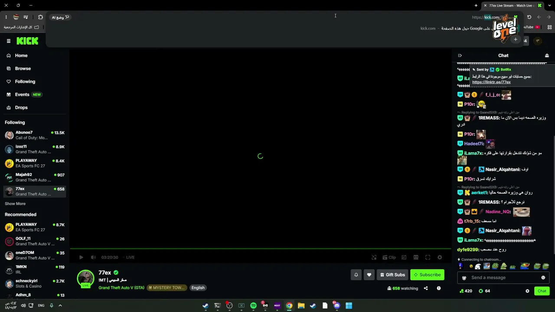The image size is (555, 312).
Task: Open chat users list icon
Action: click(x=547, y=55)
